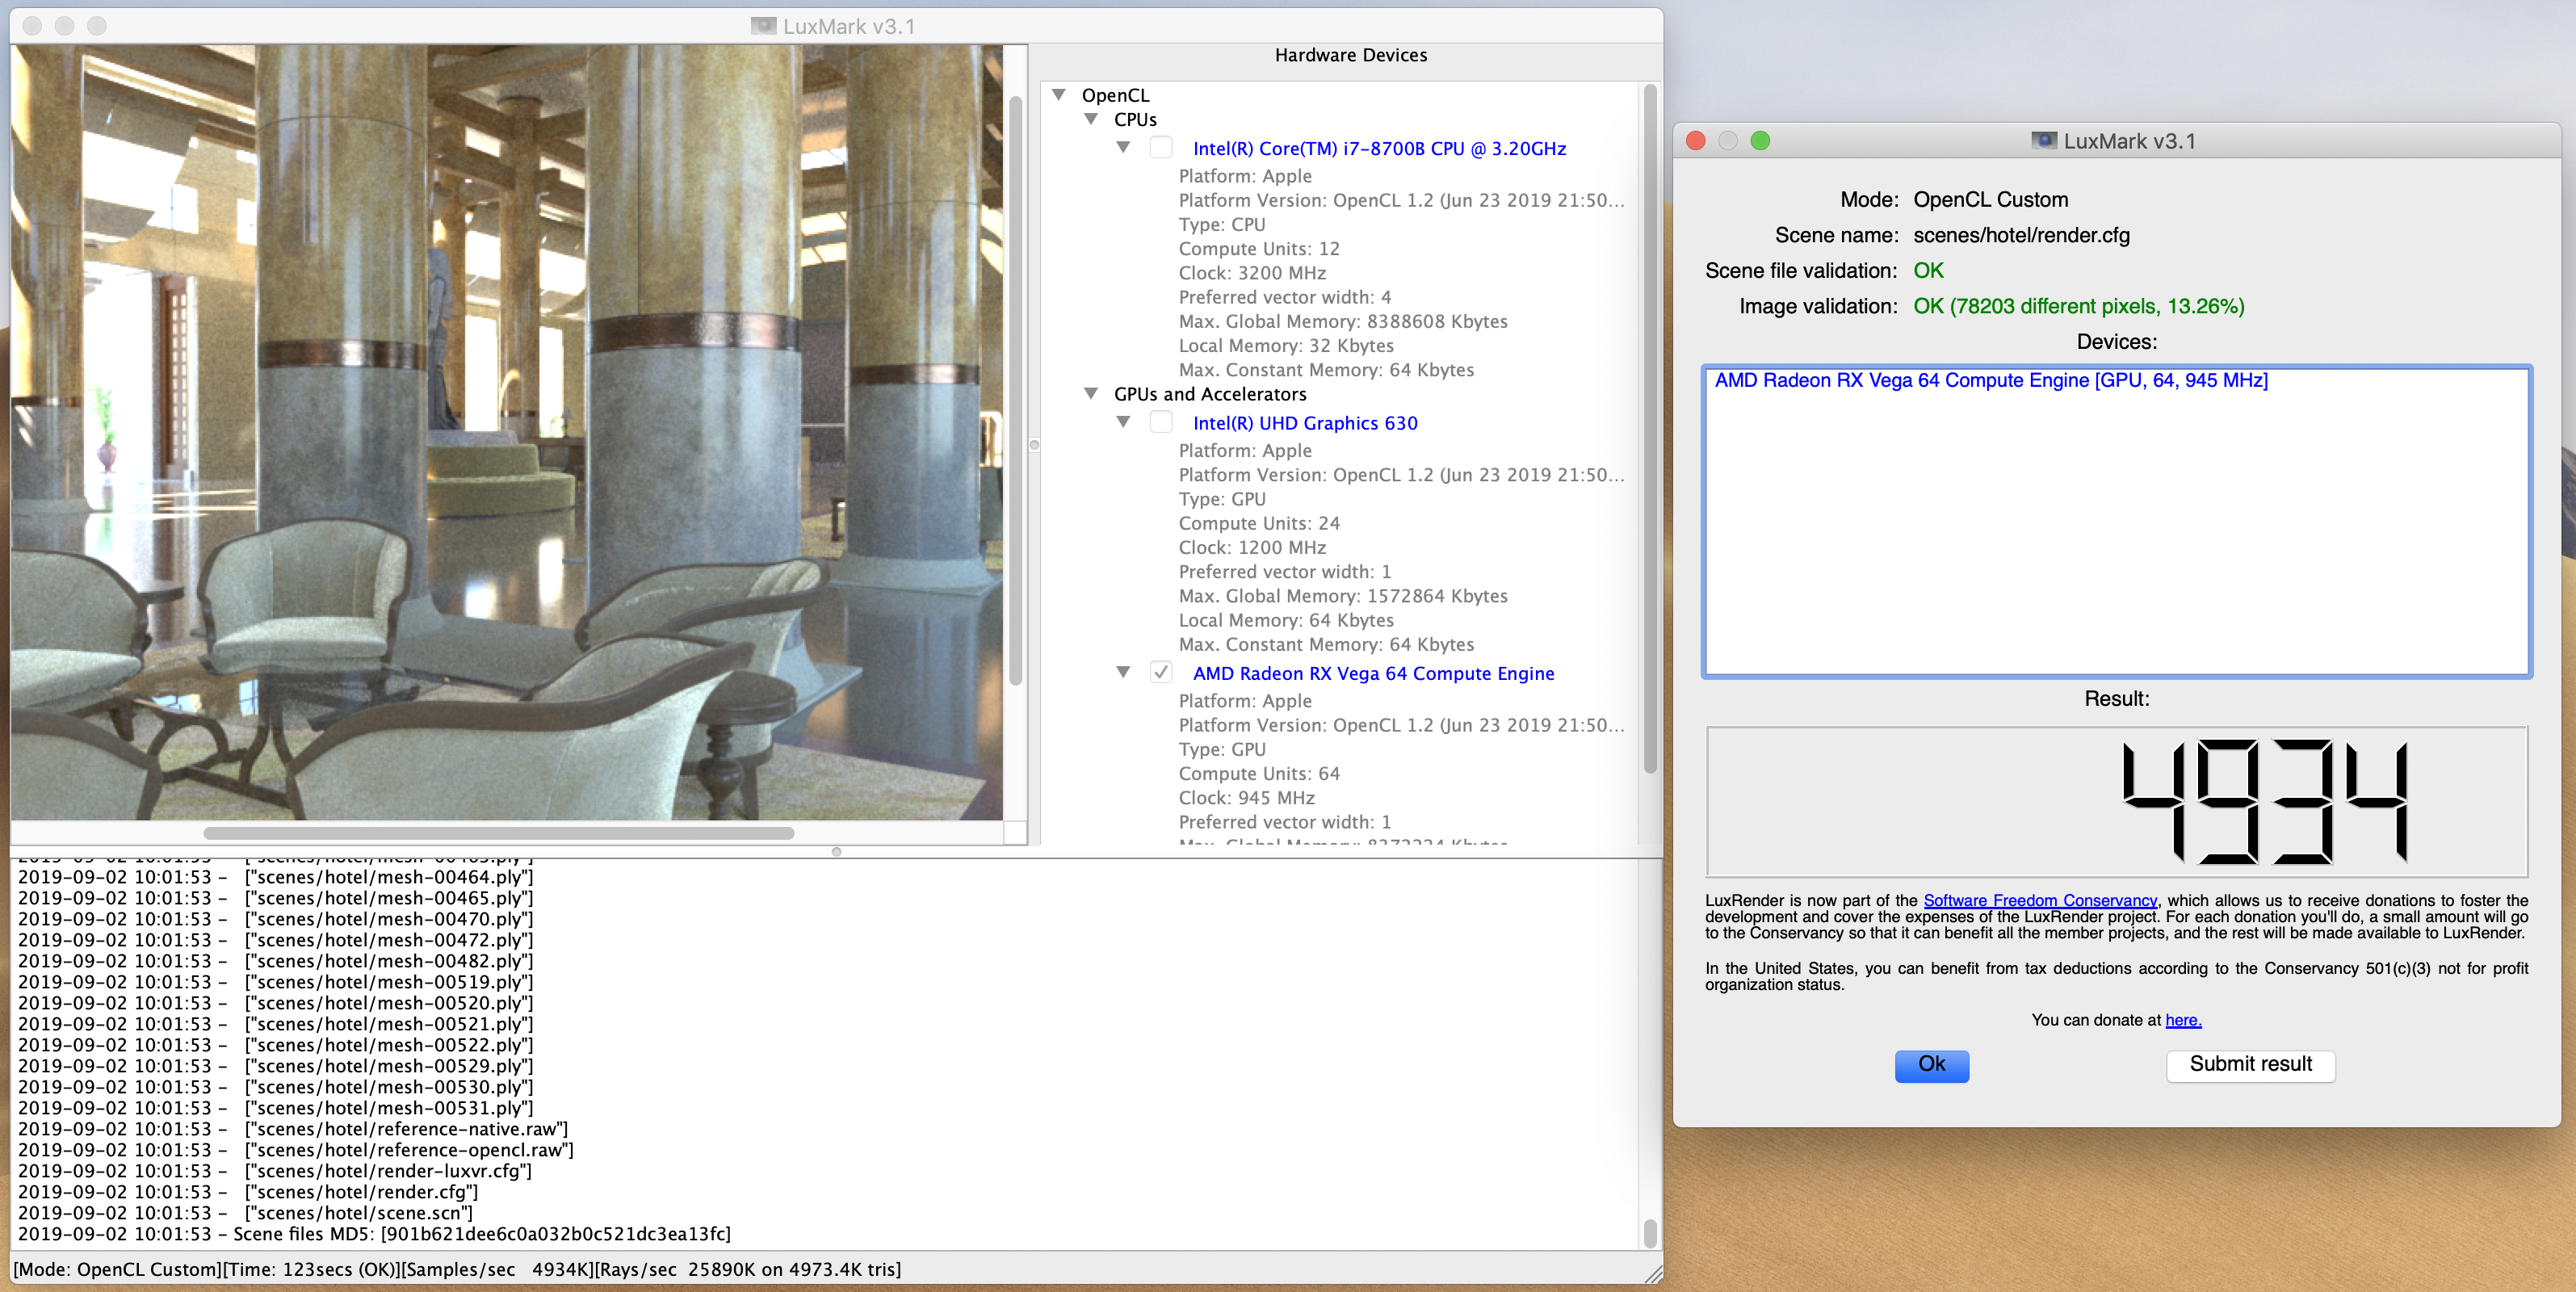Collapse the CPUs tree branch
Image resolution: width=2576 pixels, height=1292 pixels.
[x=1091, y=119]
